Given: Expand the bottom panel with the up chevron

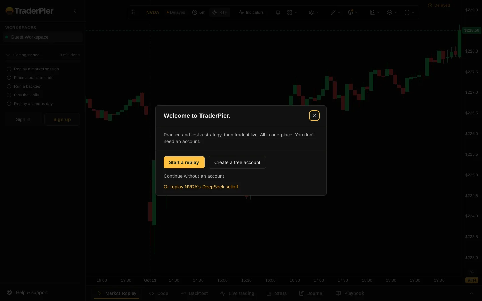Looking at the screenshot, I should click(471, 293).
